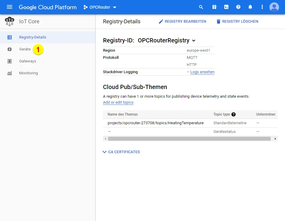Activate Cloud Shell terminal icon

tap(226, 7)
